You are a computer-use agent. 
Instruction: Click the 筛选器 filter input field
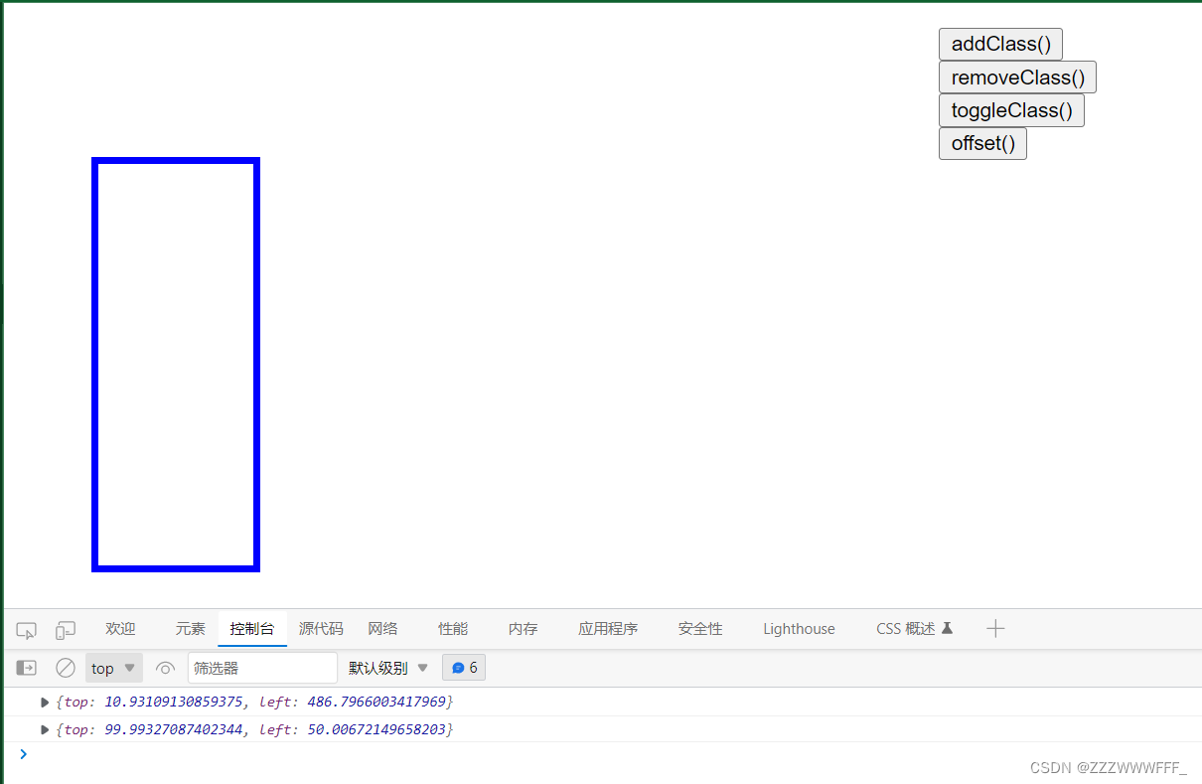[x=262, y=667]
